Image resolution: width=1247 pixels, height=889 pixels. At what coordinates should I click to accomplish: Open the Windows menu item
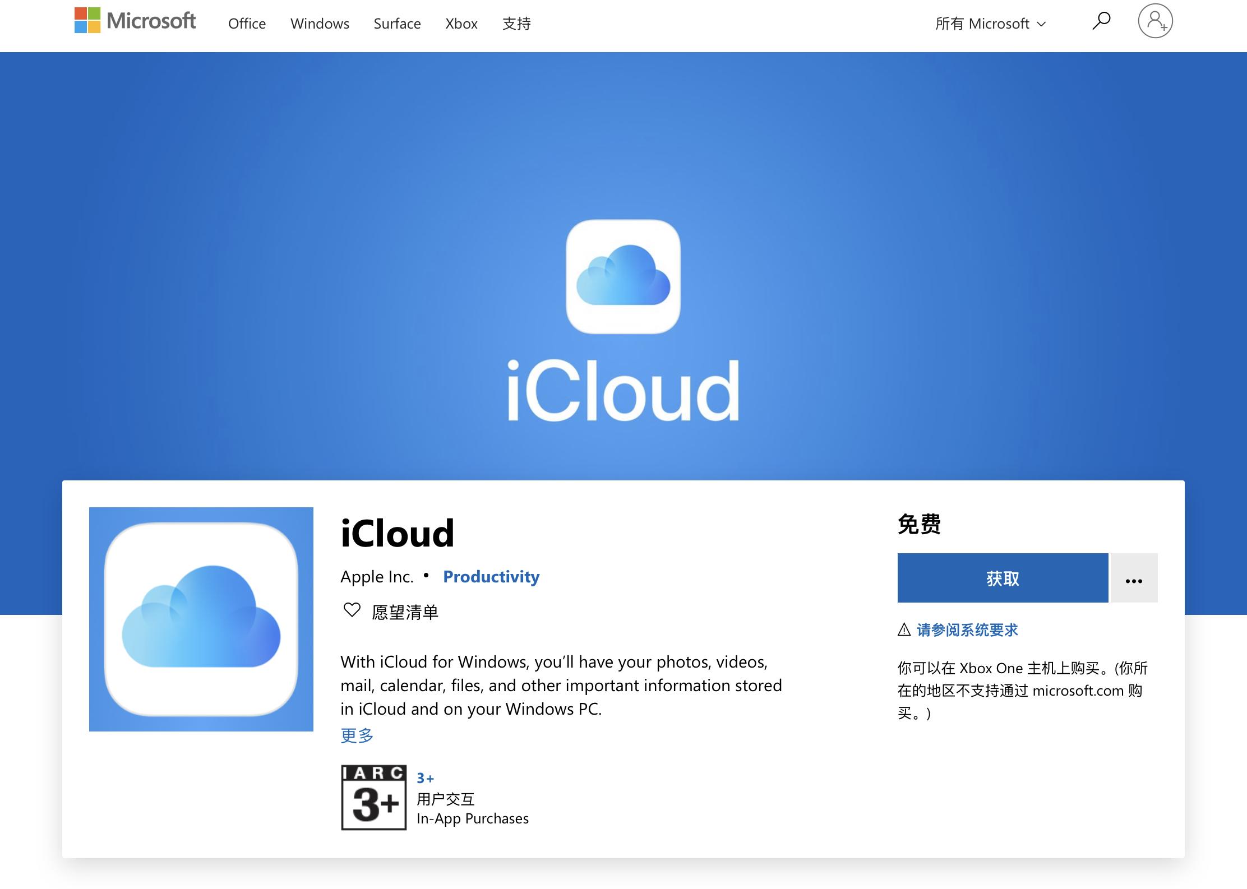[320, 24]
